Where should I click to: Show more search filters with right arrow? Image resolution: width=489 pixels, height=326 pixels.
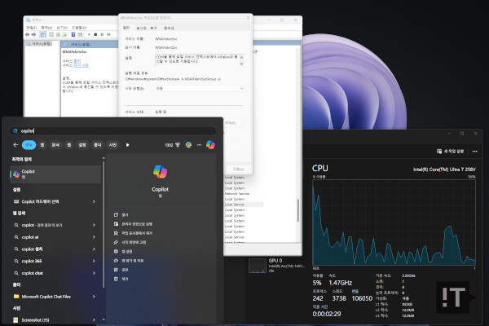coord(127,145)
